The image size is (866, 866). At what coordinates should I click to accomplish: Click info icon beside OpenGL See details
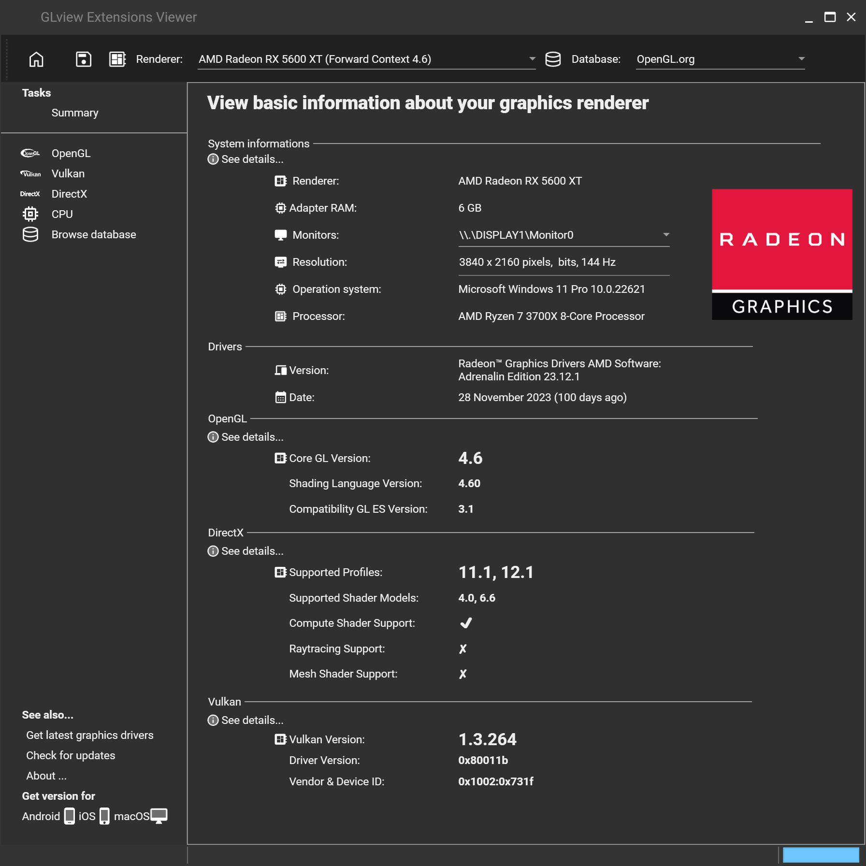click(213, 437)
